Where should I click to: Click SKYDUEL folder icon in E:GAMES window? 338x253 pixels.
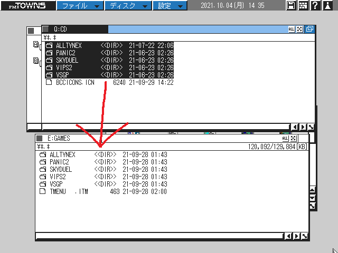(x=43, y=169)
